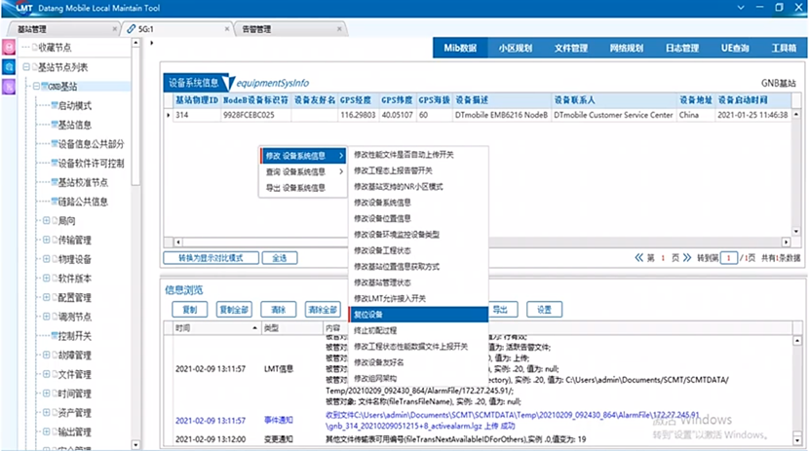This screenshot has height=451, width=809.
Task: Select 终止初配过程 menu entry
Action: click(418, 330)
